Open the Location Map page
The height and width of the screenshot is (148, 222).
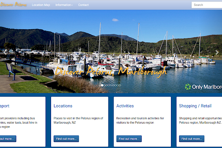tap(41, 5)
